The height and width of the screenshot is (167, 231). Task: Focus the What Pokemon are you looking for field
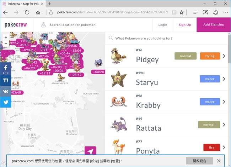166,38
